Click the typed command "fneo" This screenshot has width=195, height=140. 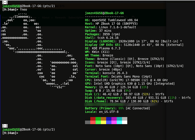[23, 10]
